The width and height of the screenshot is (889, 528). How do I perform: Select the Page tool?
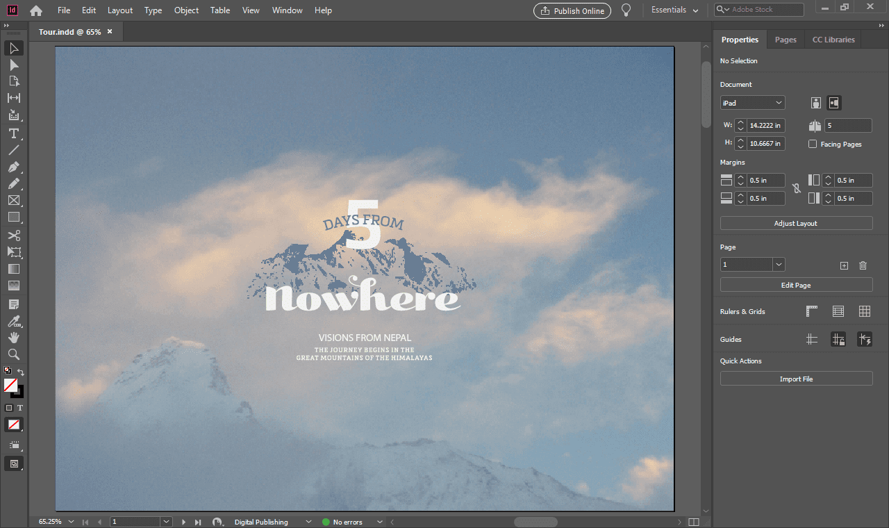pos(14,81)
